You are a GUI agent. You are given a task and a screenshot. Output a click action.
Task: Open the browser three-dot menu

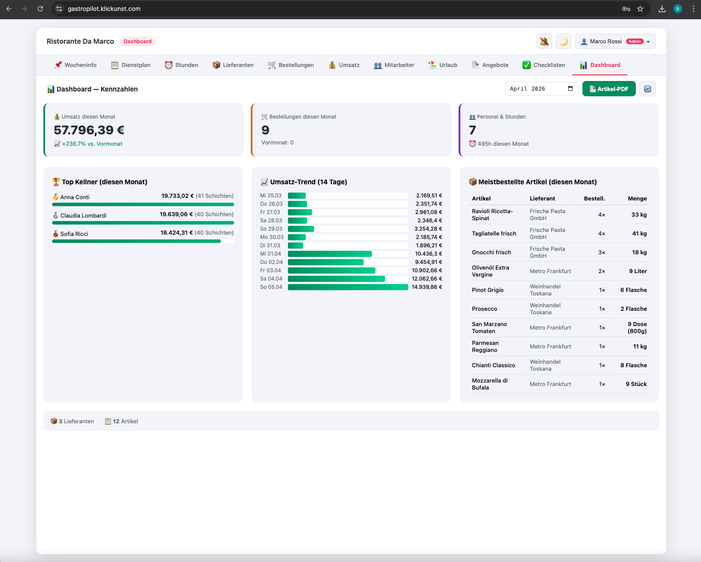coord(694,9)
